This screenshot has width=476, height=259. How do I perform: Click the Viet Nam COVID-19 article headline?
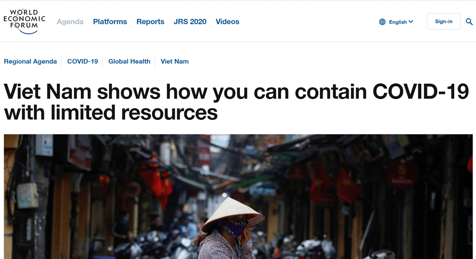236,102
